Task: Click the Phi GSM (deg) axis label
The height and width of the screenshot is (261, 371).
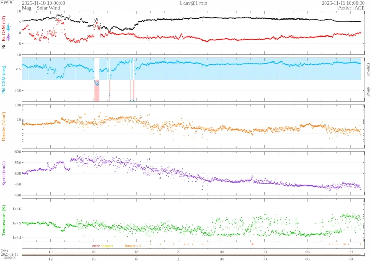Action: pyautogui.click(x=4, y=80)
